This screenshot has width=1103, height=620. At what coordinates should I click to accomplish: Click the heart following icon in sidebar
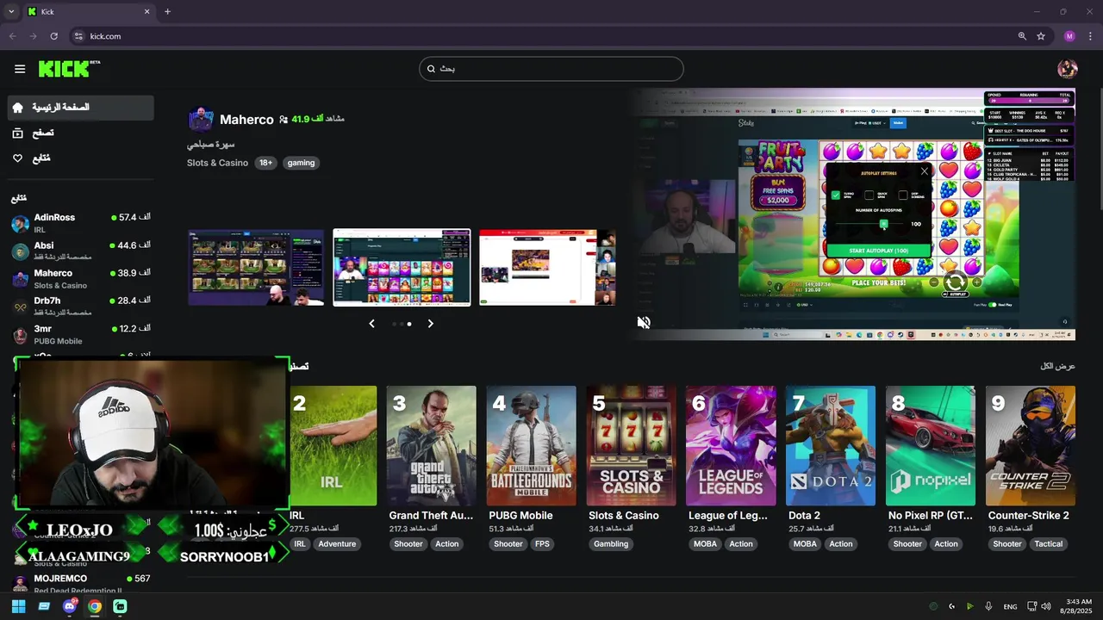coord(18,158)
